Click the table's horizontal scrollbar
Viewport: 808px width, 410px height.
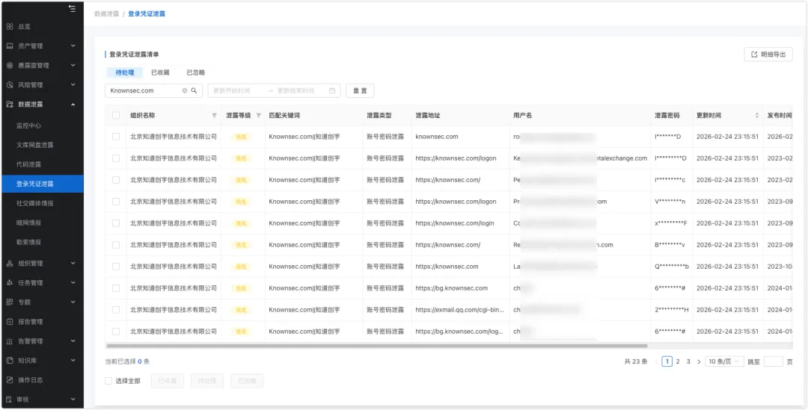376,346
